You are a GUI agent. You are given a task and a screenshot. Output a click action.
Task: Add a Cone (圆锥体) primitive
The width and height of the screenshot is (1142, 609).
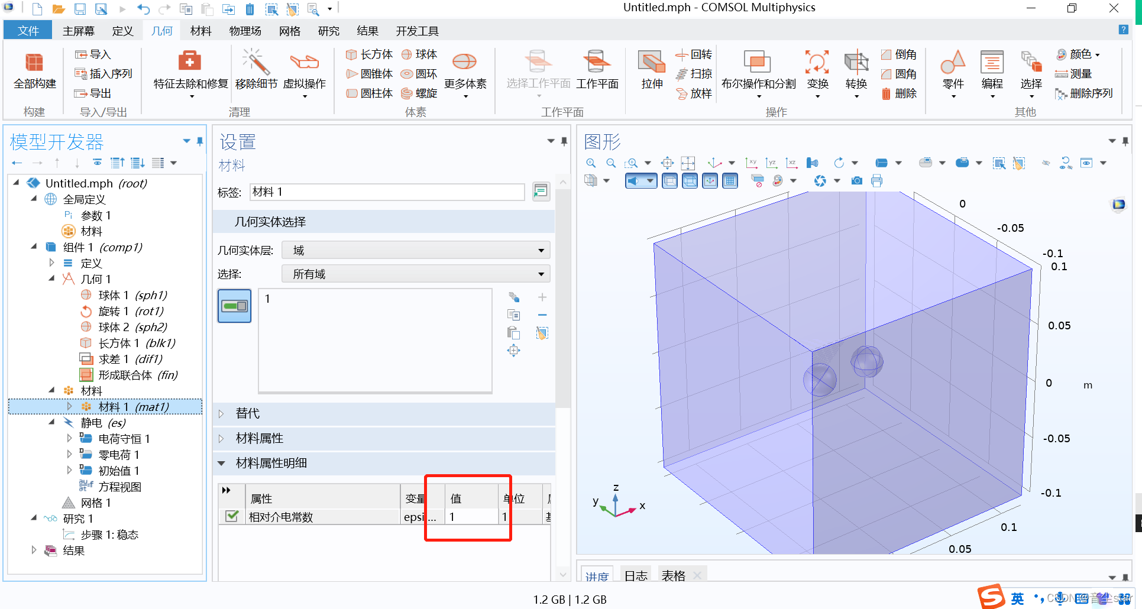[369, 74]
